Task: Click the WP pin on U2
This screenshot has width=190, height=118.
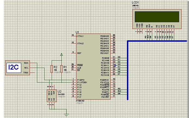Action: point(54,93)
